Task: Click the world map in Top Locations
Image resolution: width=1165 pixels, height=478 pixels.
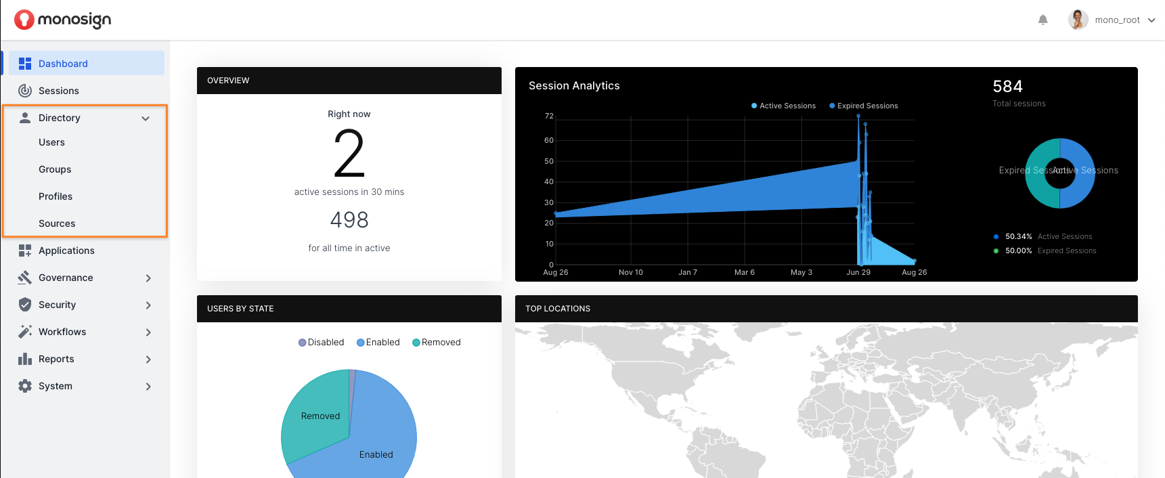Action: (x=827, y=400)
